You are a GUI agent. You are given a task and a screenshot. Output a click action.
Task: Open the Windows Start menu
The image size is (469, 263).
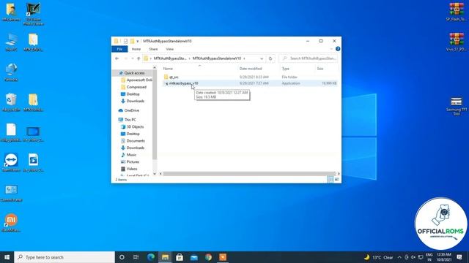[7, 257]
